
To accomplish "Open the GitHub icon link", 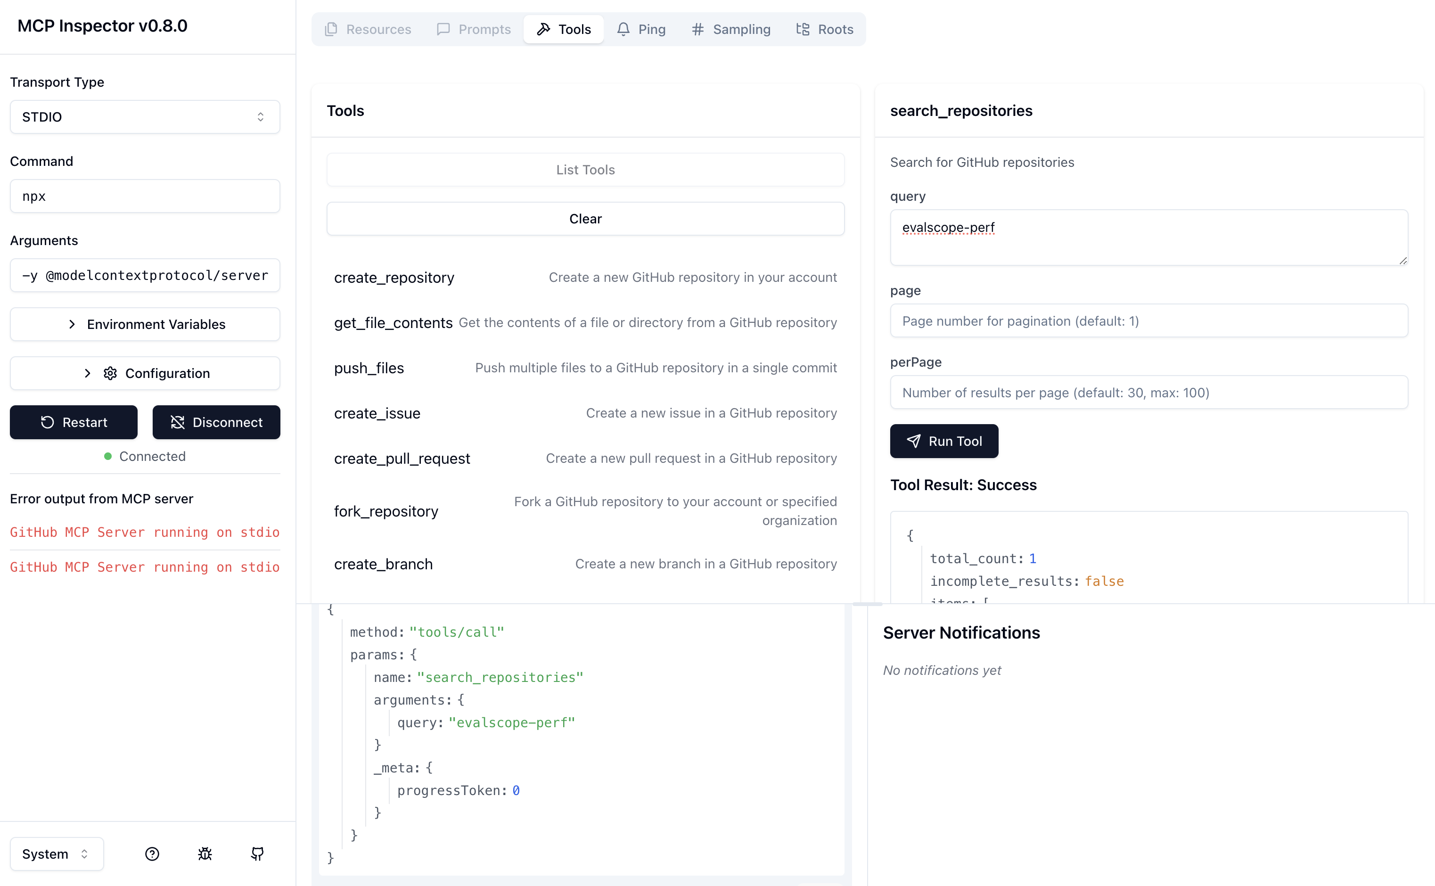I will [x=257, y=854].
